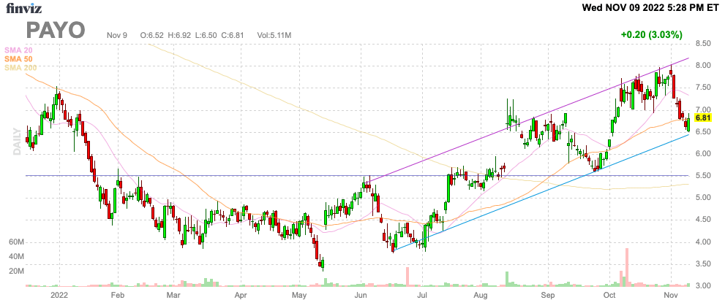Click the 5.50 price axis label
725x308 pixels.
703,176
